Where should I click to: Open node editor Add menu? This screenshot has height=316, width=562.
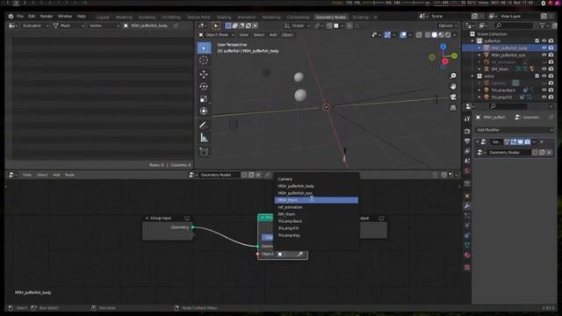[56, 175]
